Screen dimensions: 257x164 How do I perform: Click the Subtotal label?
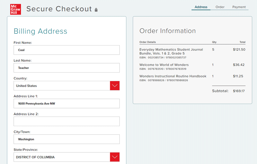coord(220,91)
